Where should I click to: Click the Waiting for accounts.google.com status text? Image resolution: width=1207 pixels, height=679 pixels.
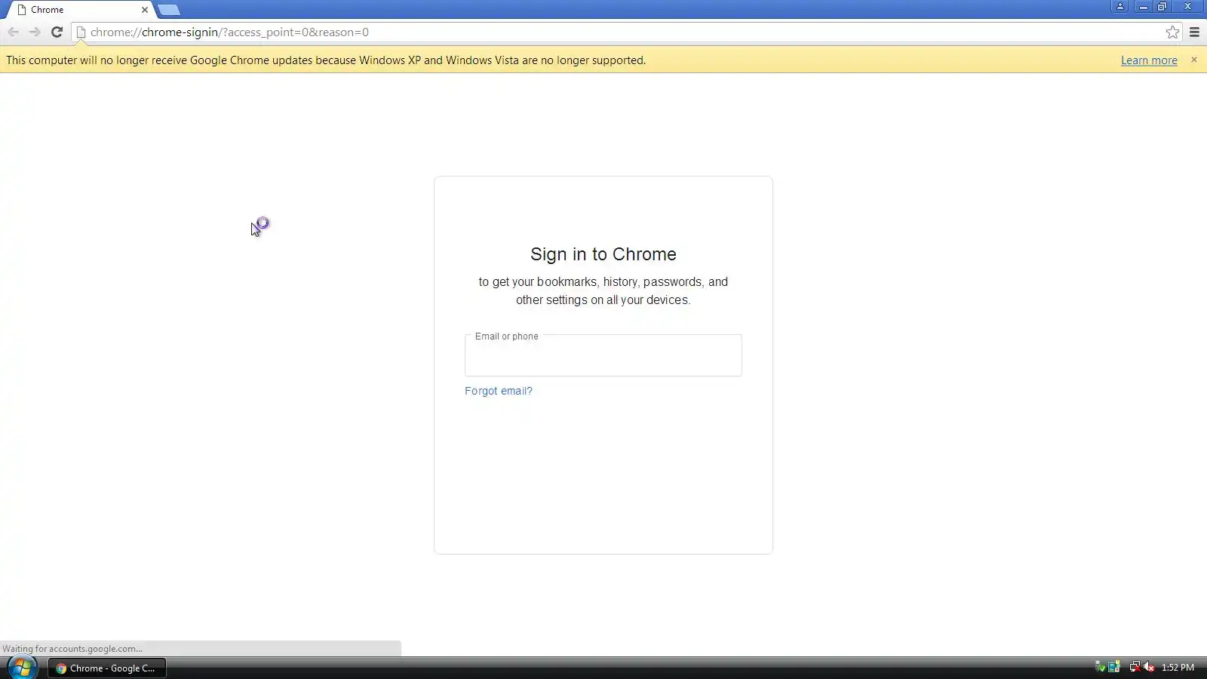pyautogui.click(x=72, y=649)
